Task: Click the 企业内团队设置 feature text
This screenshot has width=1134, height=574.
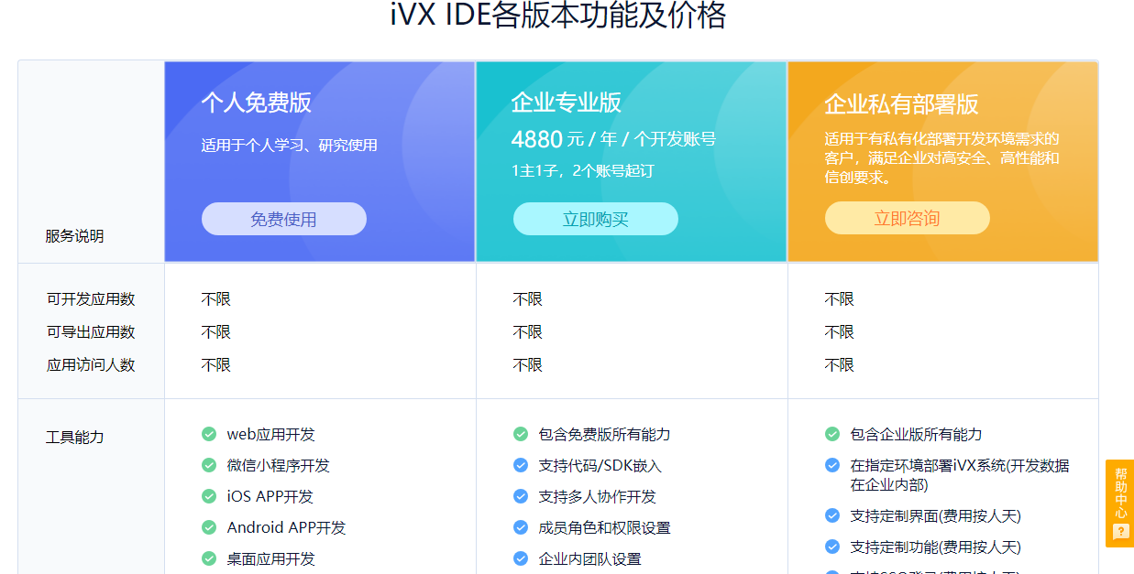Action: click(x=590, y=558)
